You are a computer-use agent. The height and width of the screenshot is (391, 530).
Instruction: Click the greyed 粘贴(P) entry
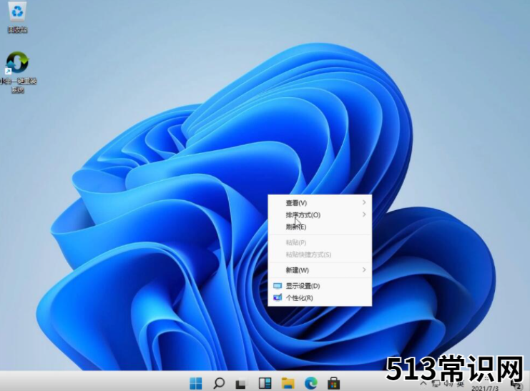(320, 242)
